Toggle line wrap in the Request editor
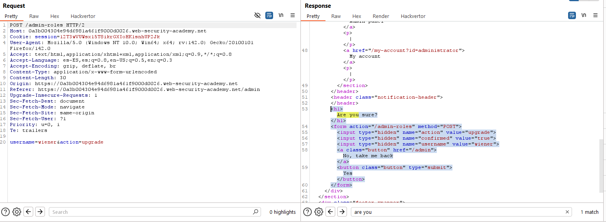This screenshot has width=606, height=222. (269, 16)
